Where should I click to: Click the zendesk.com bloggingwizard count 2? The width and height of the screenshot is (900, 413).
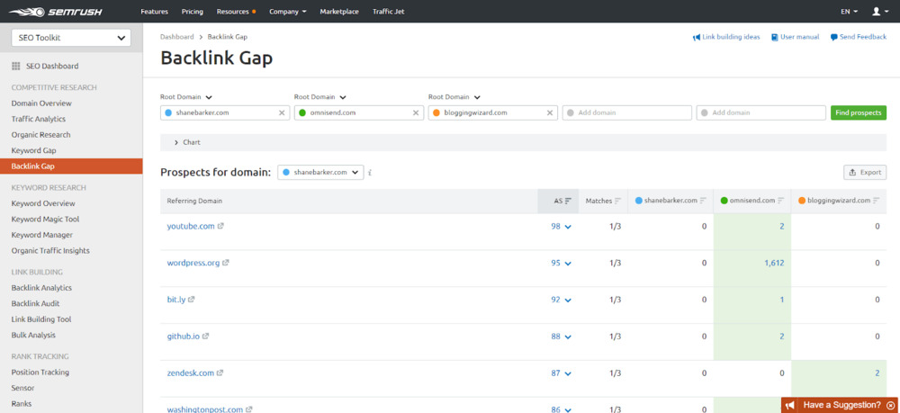(x=877, y=373)
